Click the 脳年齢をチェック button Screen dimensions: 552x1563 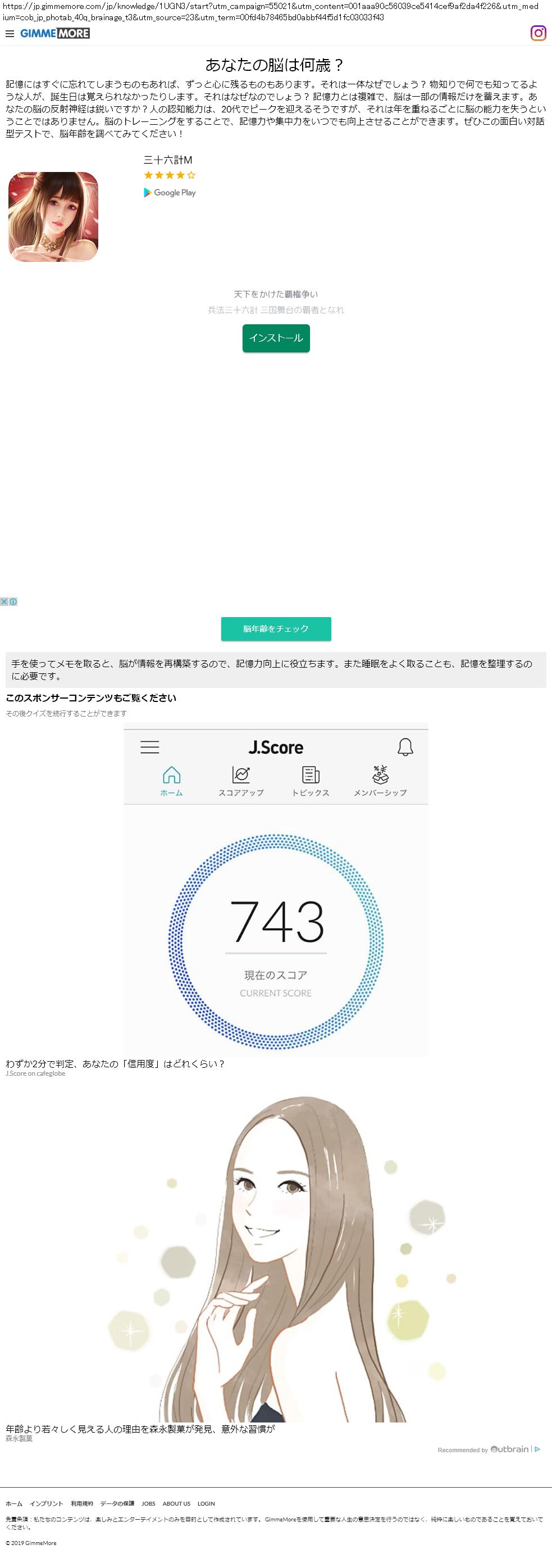276,628
